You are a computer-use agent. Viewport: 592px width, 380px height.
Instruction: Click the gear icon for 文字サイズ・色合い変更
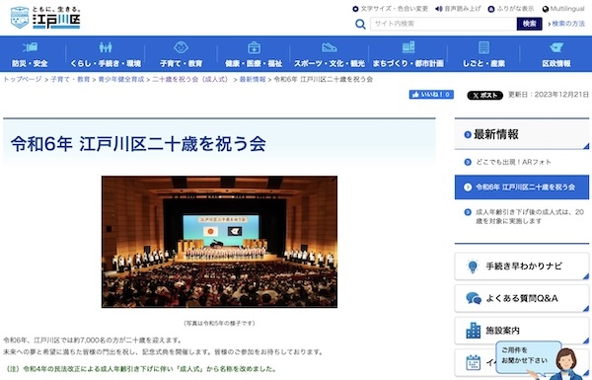(355, 9)
